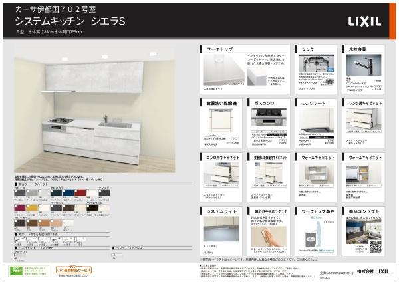This screenshot has height=282, width=399.
Task: Click the クリエカラー color group label
Action: point(22,218)
